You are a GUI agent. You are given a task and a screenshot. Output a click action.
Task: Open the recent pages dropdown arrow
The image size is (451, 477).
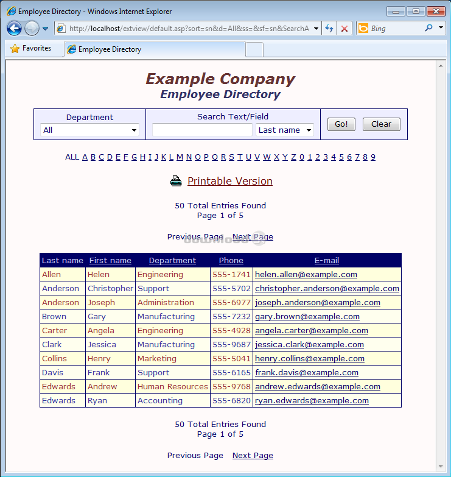(45, 29)
